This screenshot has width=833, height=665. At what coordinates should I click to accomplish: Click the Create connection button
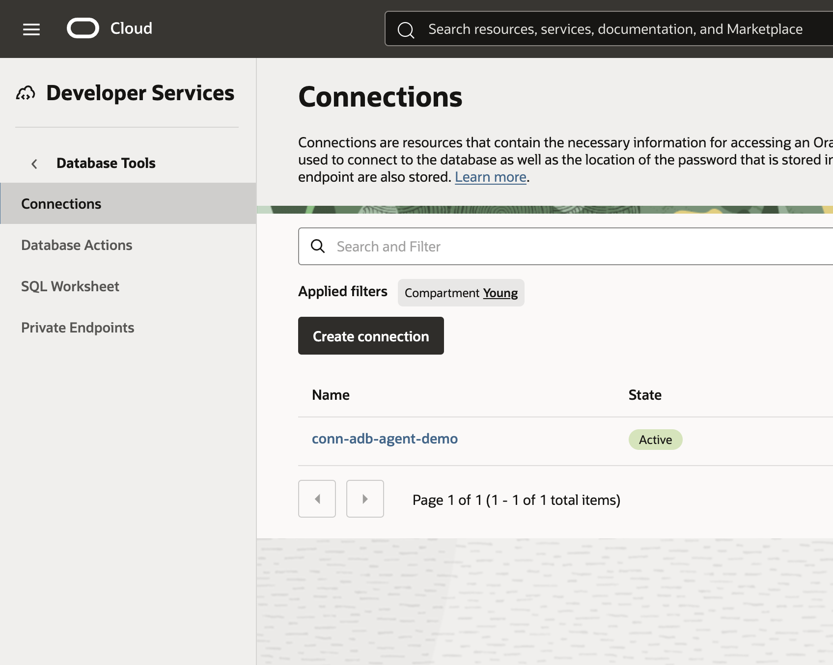(x=371, y=336)
